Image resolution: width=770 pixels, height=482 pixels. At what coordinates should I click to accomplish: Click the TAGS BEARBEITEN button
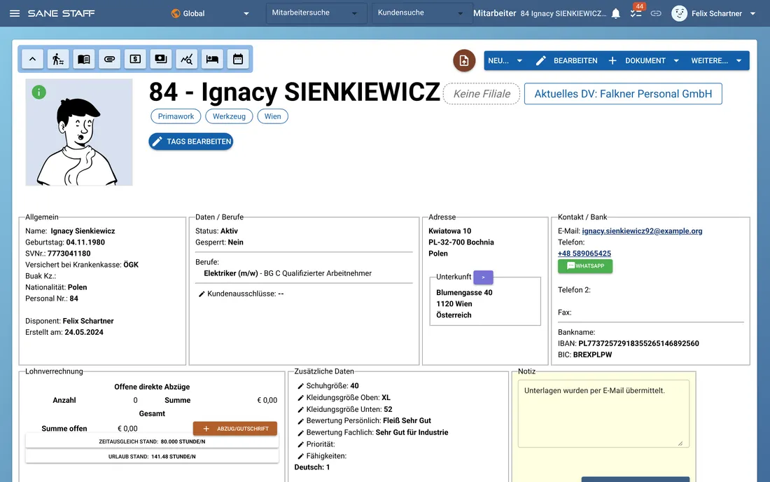[x=191, y=142]
